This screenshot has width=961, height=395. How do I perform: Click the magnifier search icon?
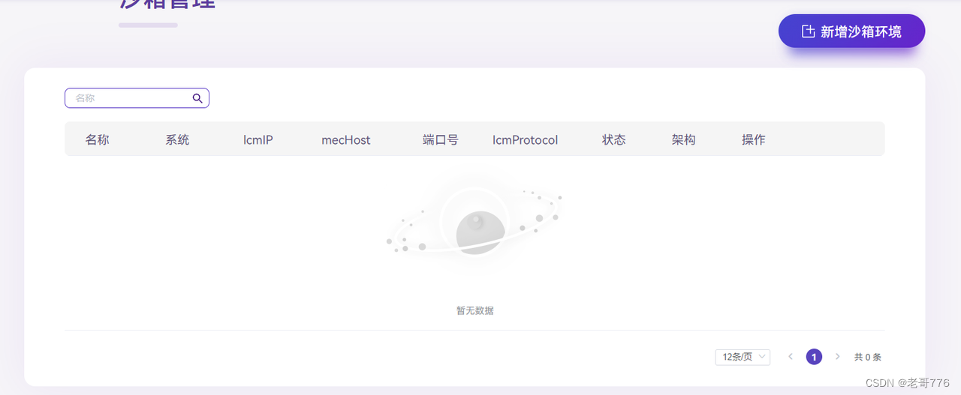coord(197,98)
